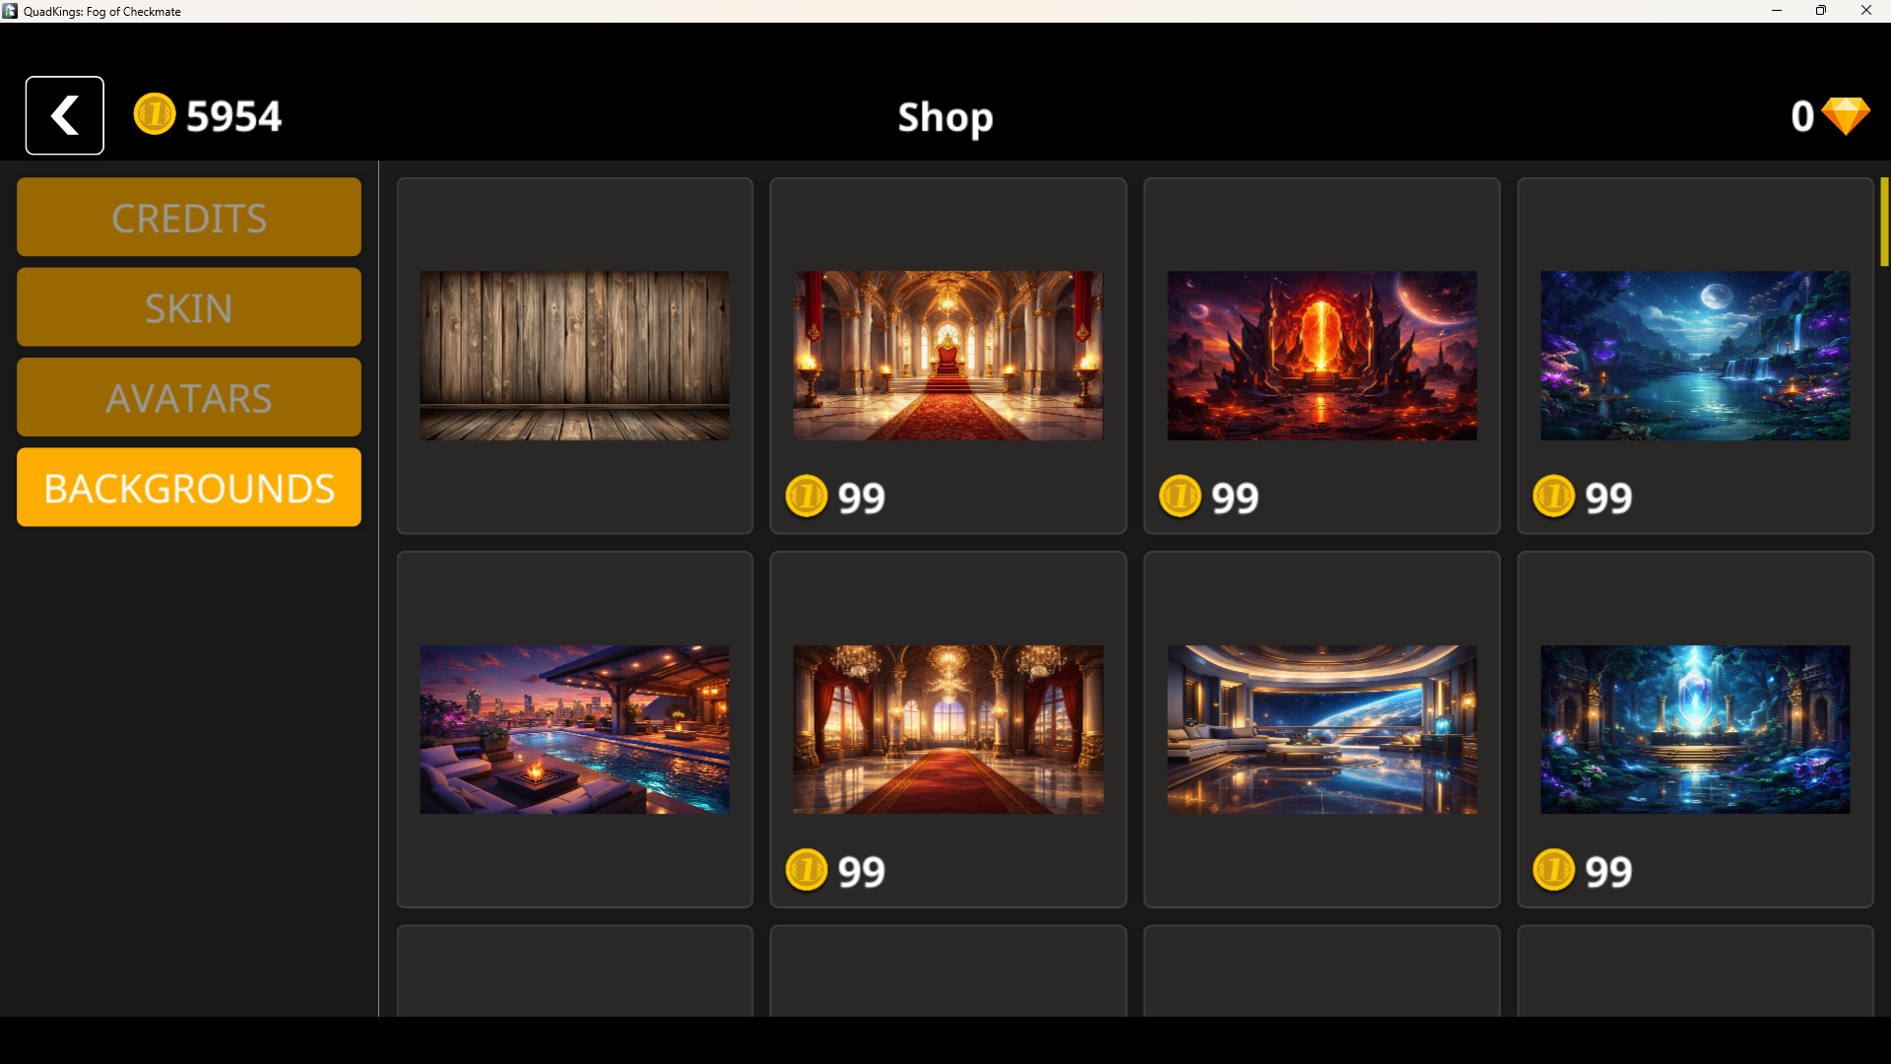1891x1064 pixels.
Task: Click coin price icon under moonlit lake background
Action: tap(1553, 497)
